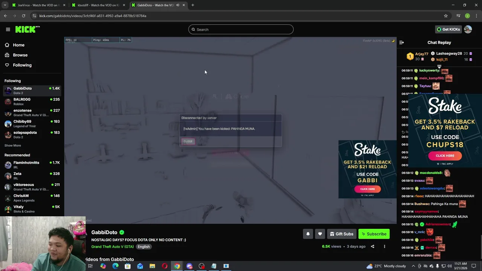Click CLOSE in disconnected dialog

(188, 141)
